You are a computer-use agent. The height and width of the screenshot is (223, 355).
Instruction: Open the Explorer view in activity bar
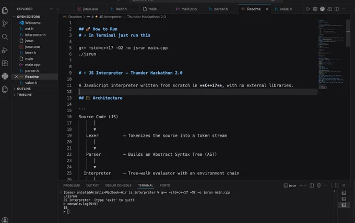(x=5, y=10)
